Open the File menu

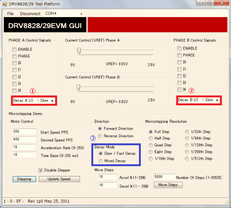[10, 14]
